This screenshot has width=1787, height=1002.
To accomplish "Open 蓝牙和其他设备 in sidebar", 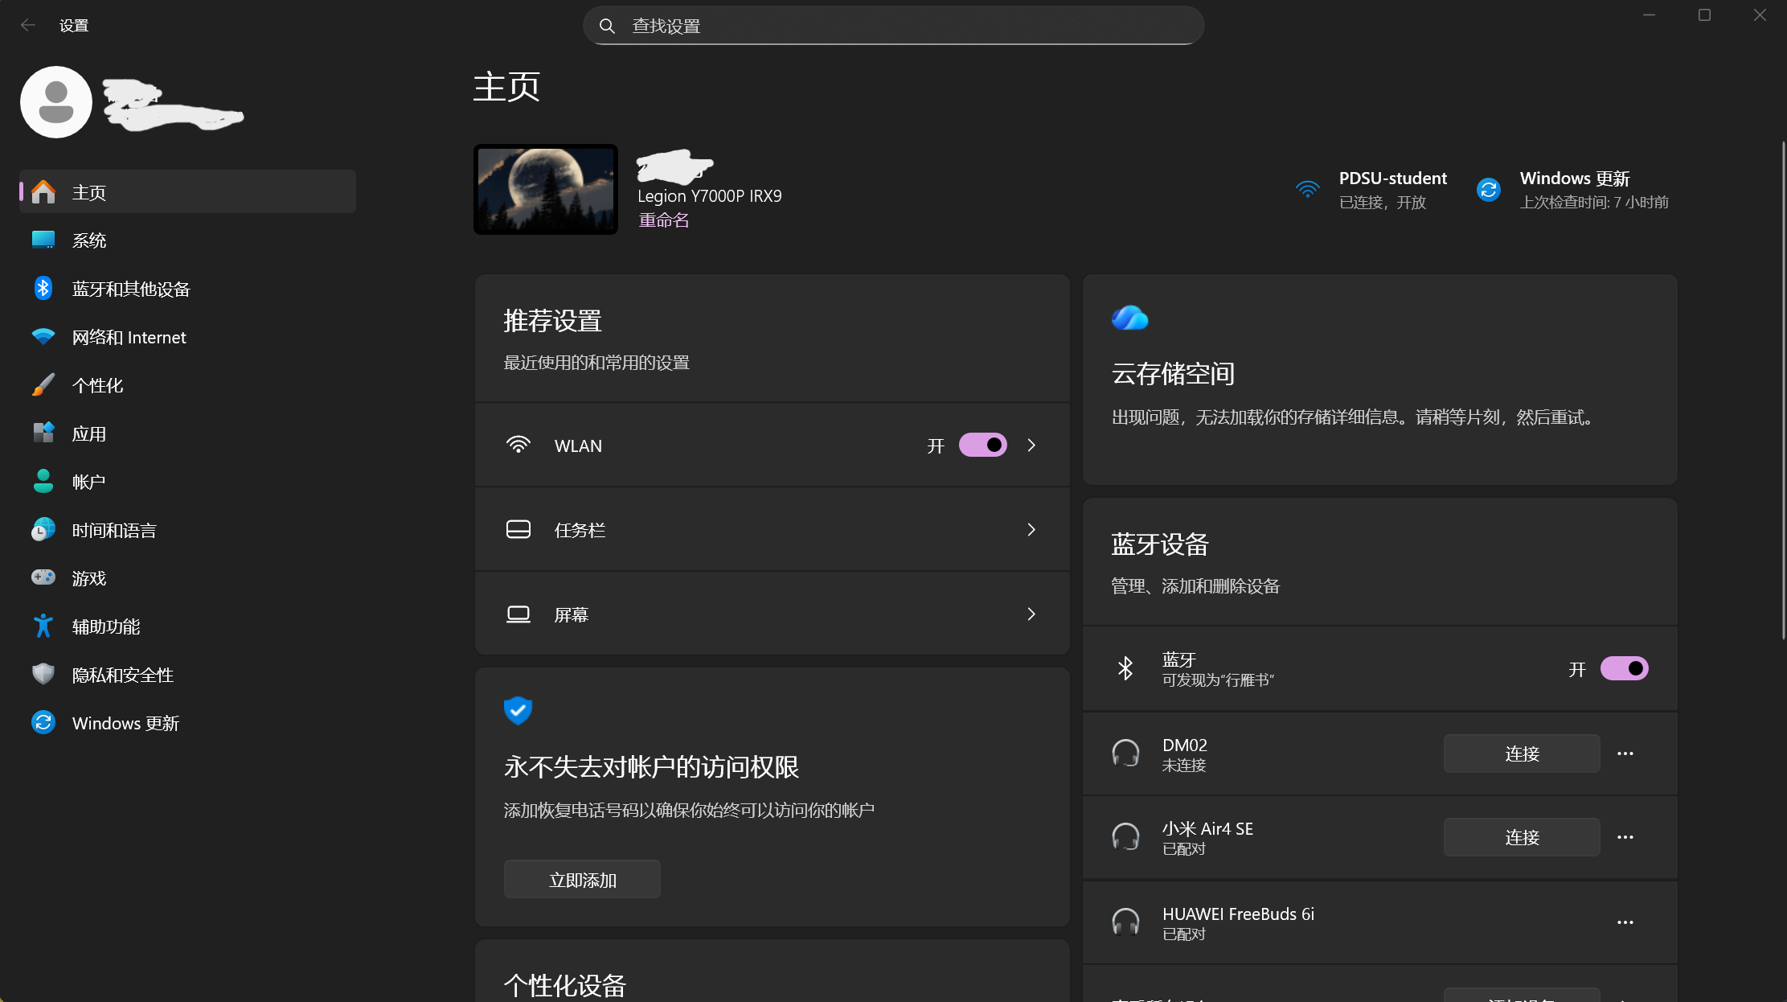I will click(131, 289).
